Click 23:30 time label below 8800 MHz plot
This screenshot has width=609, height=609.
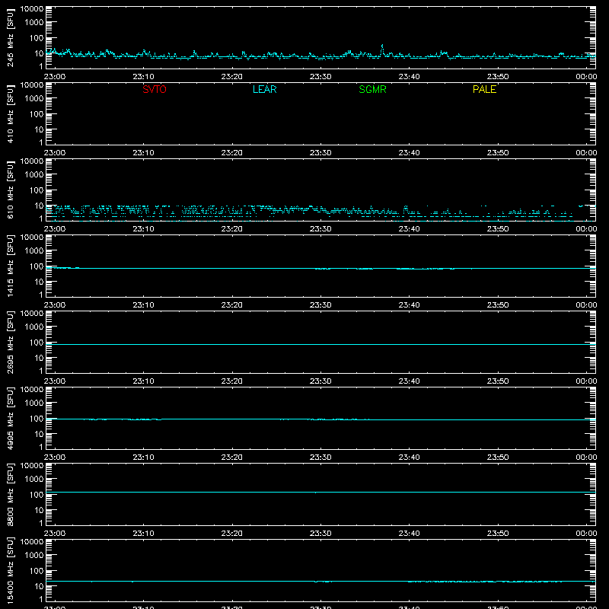(320, 534)
